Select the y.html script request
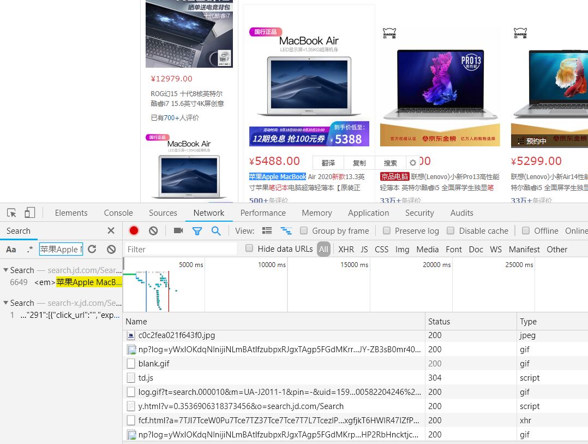The width and height of the screenshot is (588, 444). tap(356, 406)
